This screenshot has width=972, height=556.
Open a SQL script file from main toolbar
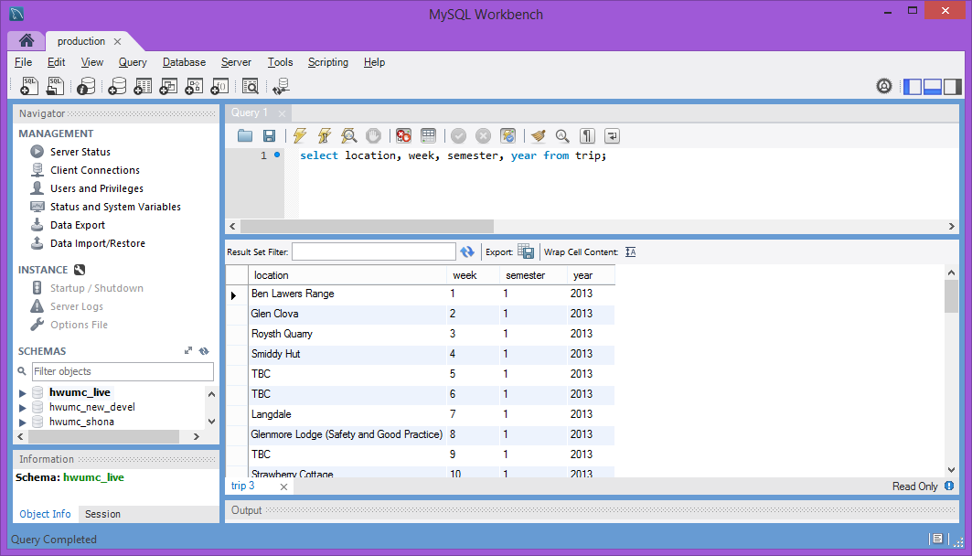point(55,86)
